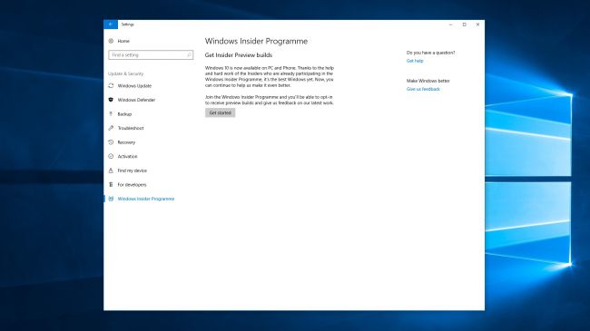Click the Get started button
The image size is (590, 331).
pos(221,112)
